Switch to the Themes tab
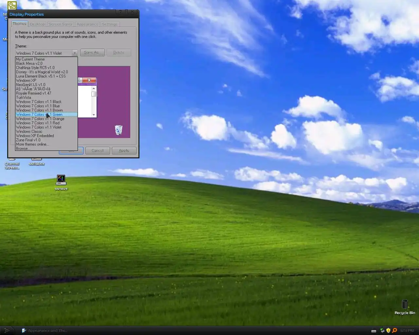The height and width of the screenshot is (335, 419). point(19,24)
